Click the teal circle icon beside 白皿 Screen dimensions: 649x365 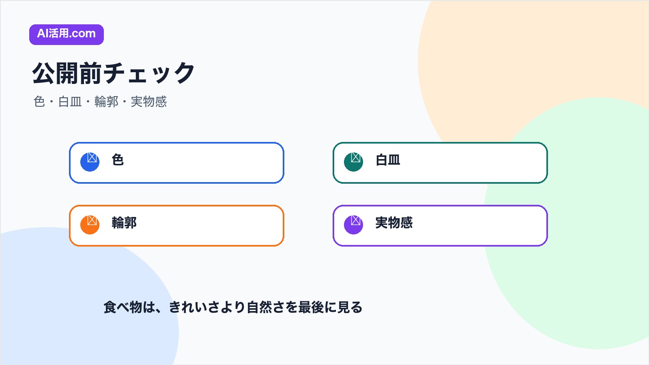[x=354, y=162]
